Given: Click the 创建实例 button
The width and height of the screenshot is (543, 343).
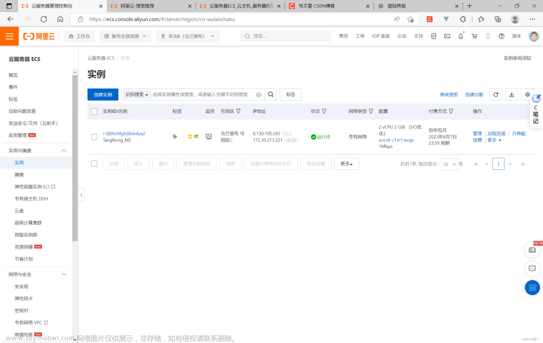Looking at the screenshot, I should tap(103, 95).
